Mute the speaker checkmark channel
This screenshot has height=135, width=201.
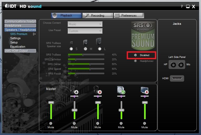pos(121,123)
